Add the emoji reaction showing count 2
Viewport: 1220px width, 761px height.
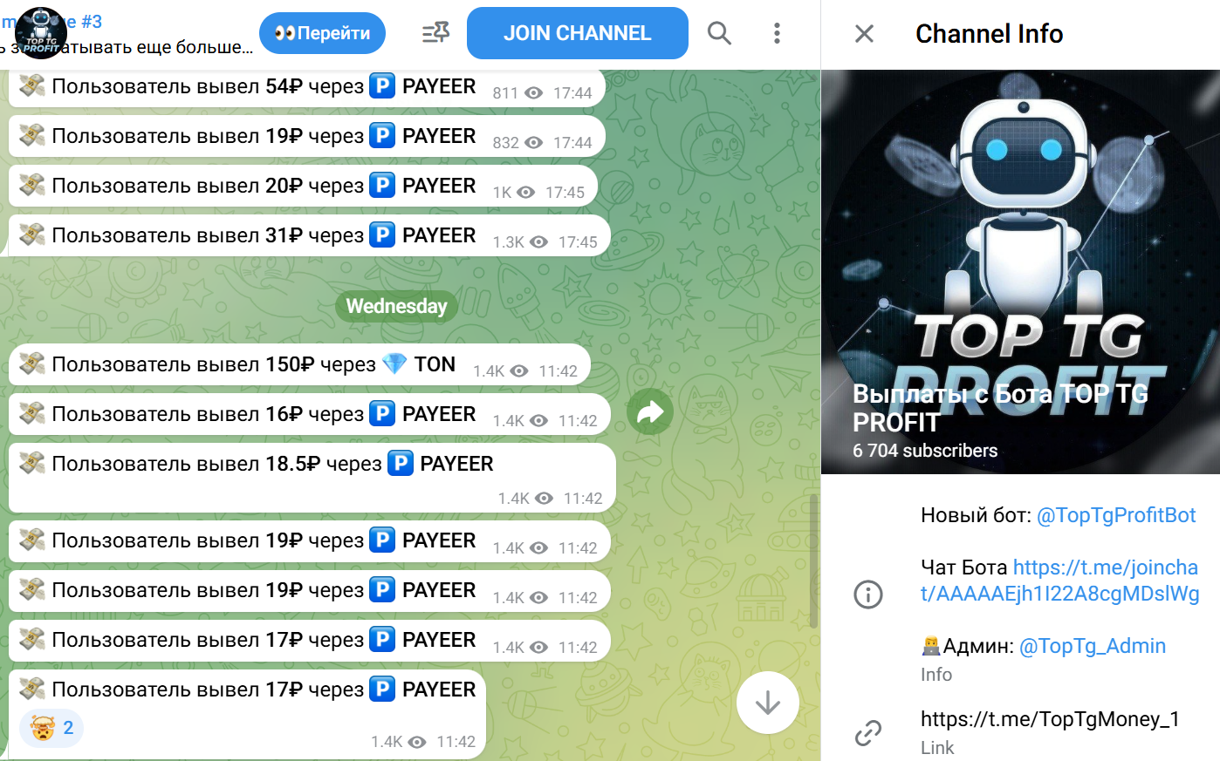tap(51, 728)
